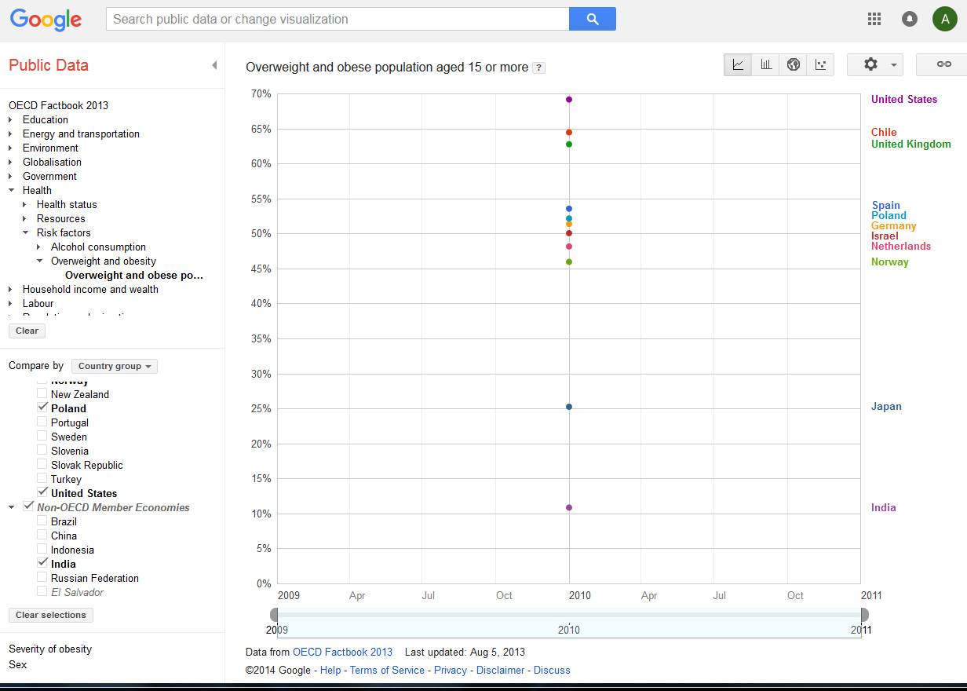Select Household income and wealth
The width and height of the screenshot is (967, 691).
tap(90, 289)
